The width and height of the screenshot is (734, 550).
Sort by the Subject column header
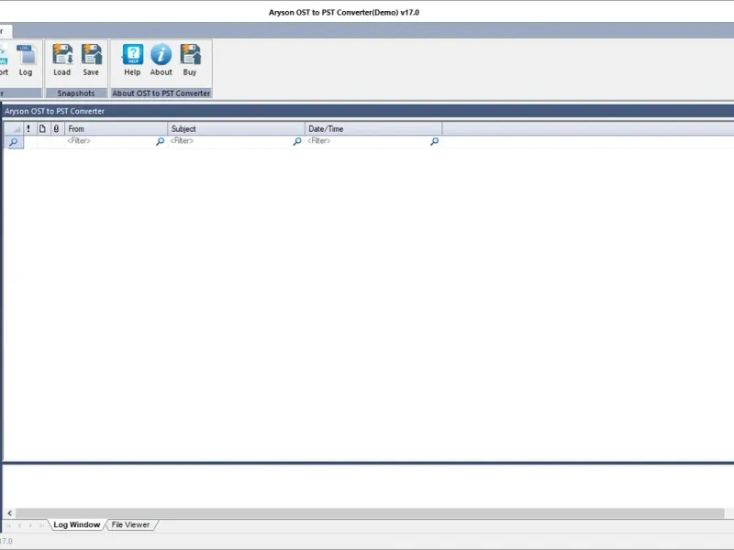point(236,128)
